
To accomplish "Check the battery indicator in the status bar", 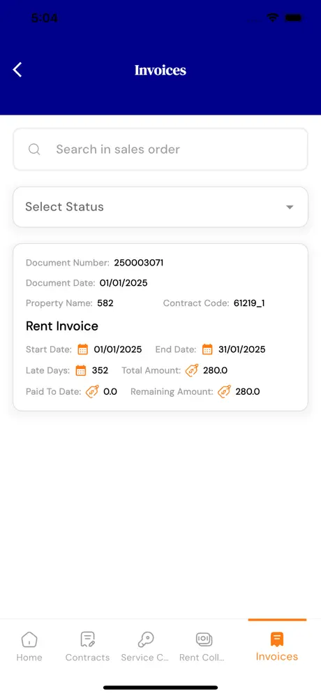I will pos(294,17).
